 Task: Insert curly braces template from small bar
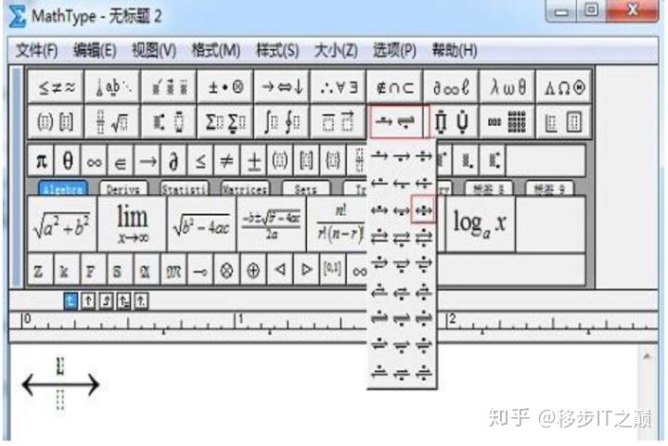[x=333, y=160]
